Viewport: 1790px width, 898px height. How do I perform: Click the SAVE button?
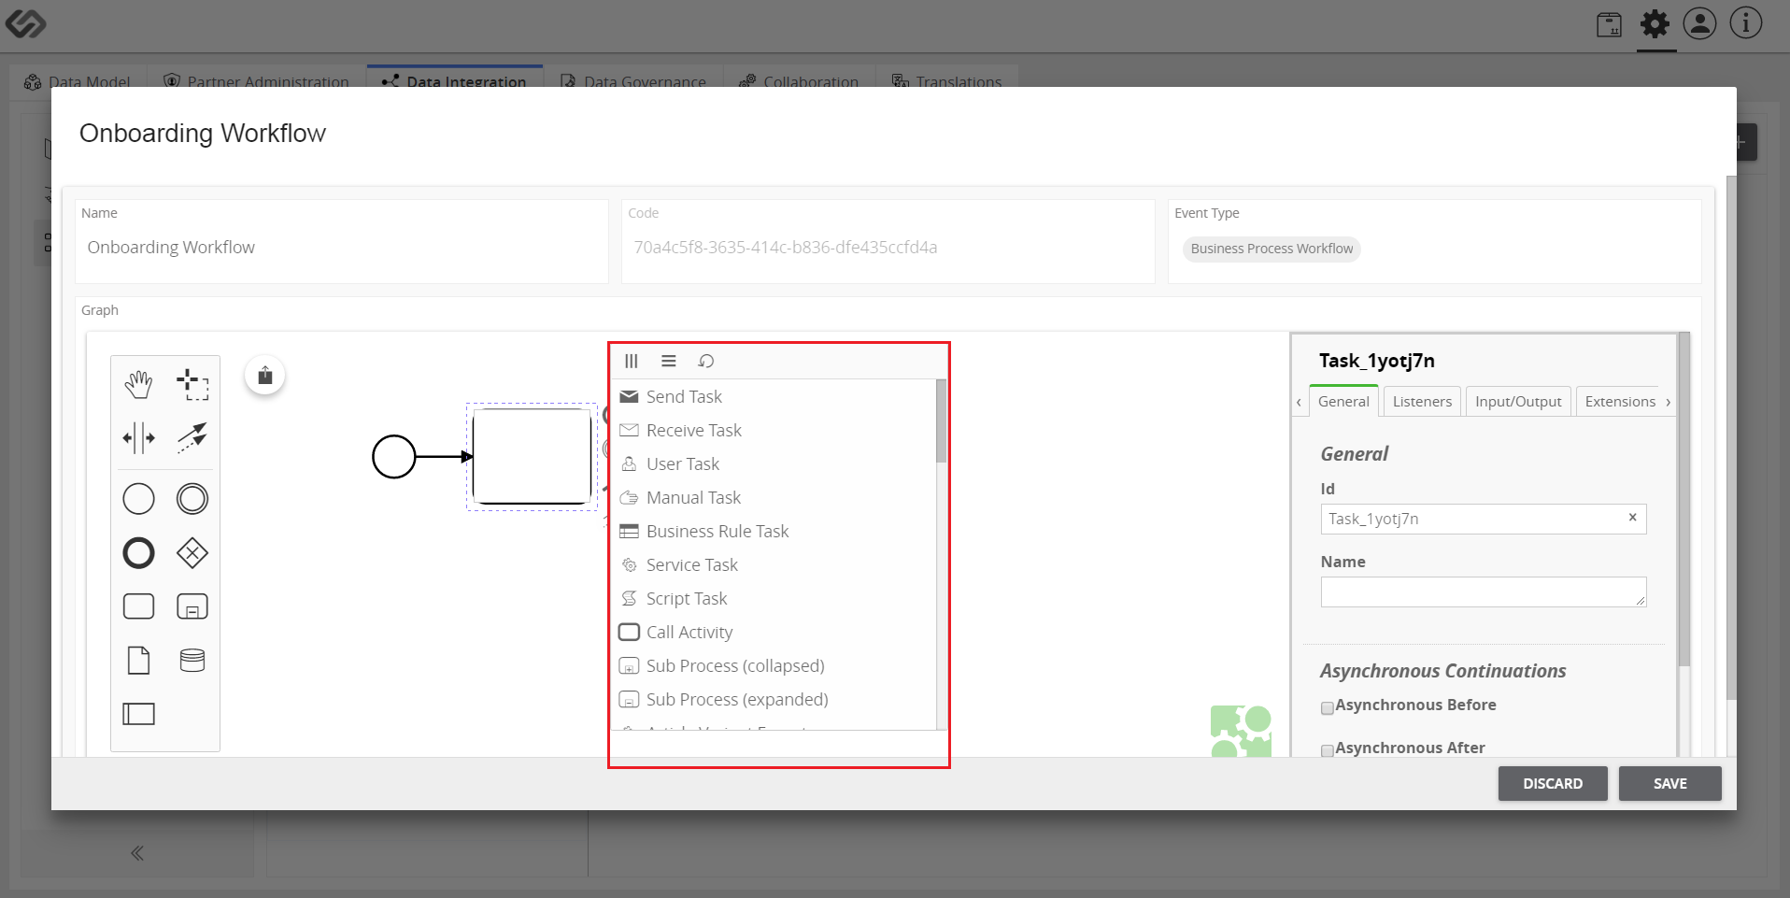coord(1669,784)
